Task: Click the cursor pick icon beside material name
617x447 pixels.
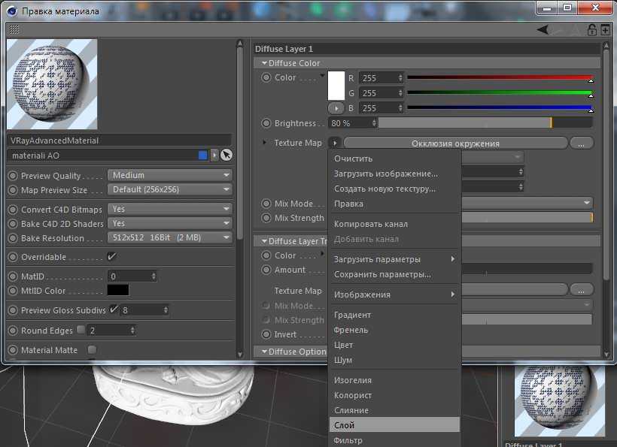Action: (226, 155)
